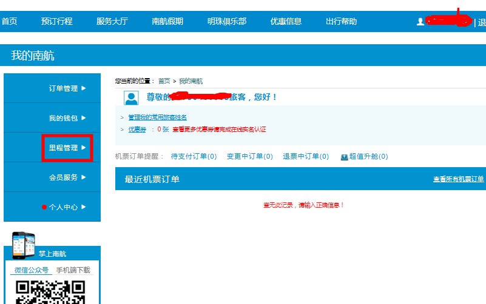Open 超值升舱(0) link
486x304 pixels.
[368, 156]
